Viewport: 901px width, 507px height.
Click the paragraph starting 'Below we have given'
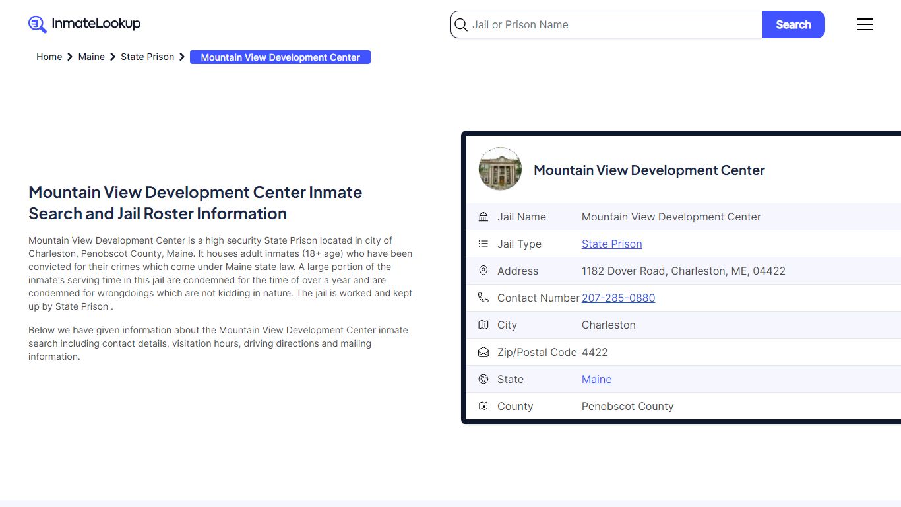pyautogui.click(x=218, y=343)
